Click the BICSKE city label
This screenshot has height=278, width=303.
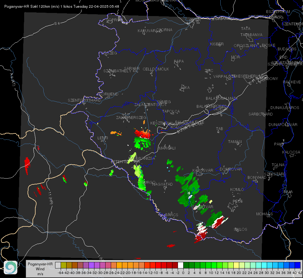point(269,45)
